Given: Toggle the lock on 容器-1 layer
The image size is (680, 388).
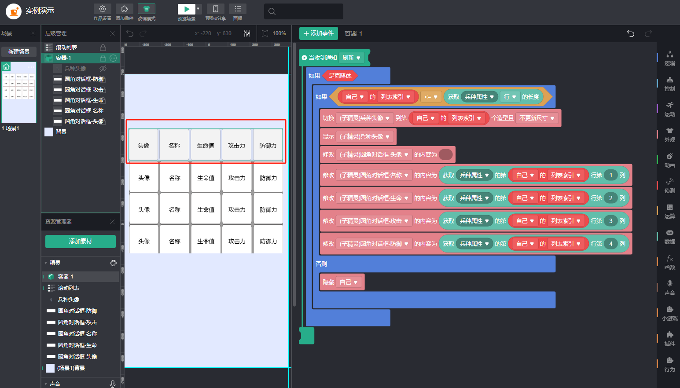Looking at the screenshot, I should 103,58.
